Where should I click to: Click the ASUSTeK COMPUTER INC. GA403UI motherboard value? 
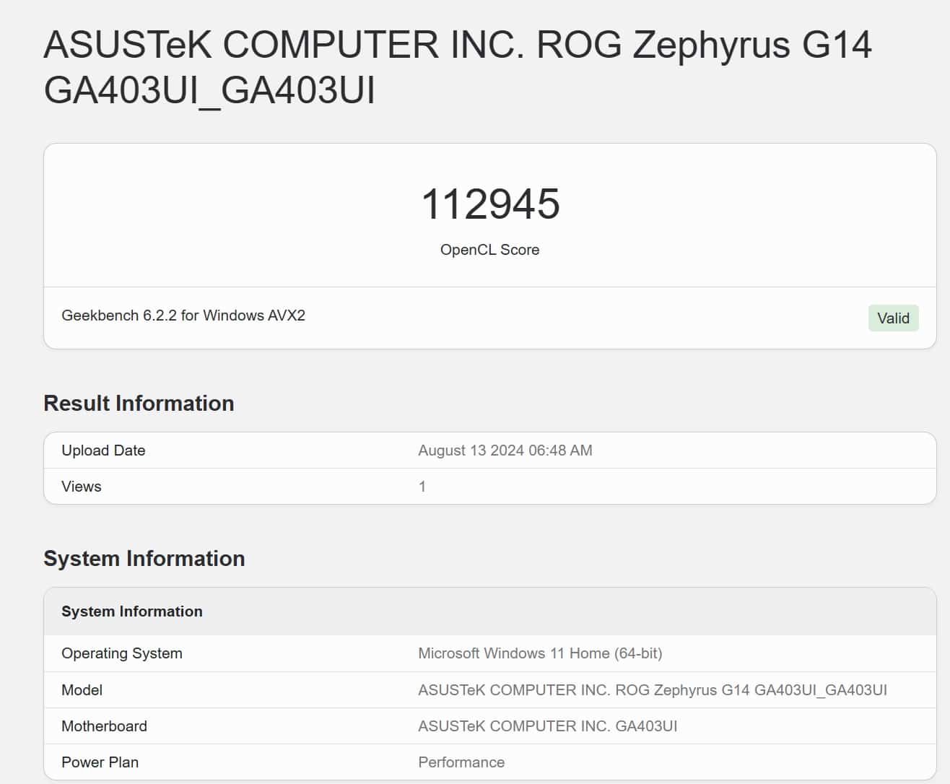point(547,726)
